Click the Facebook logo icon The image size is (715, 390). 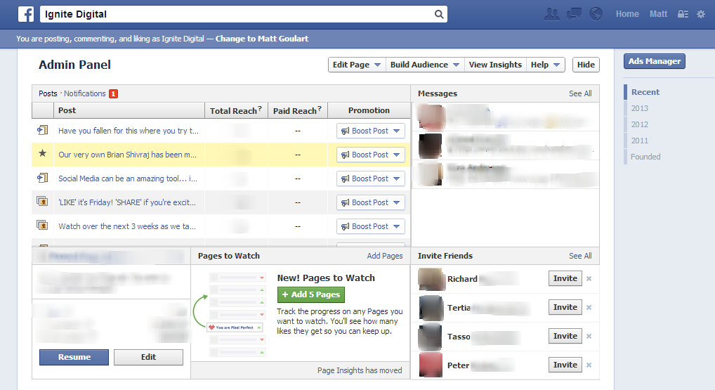click(x=26, y=14)
